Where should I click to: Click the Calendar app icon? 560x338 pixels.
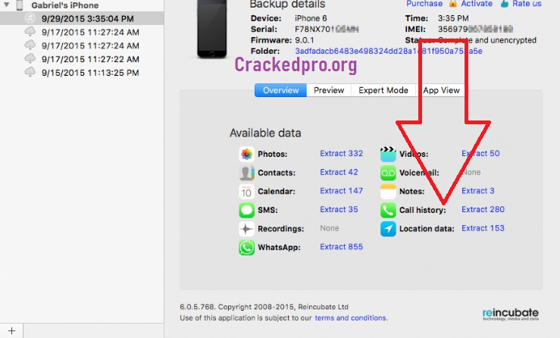tap(246, 191)
